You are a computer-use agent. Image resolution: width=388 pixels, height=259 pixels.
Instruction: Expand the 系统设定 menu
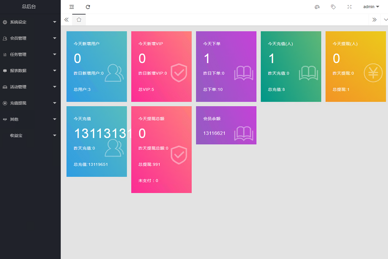click(30, 22)
